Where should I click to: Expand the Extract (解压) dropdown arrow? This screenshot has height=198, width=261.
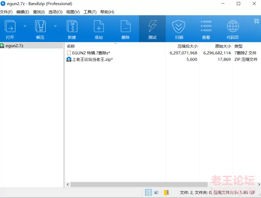(55, 26)
